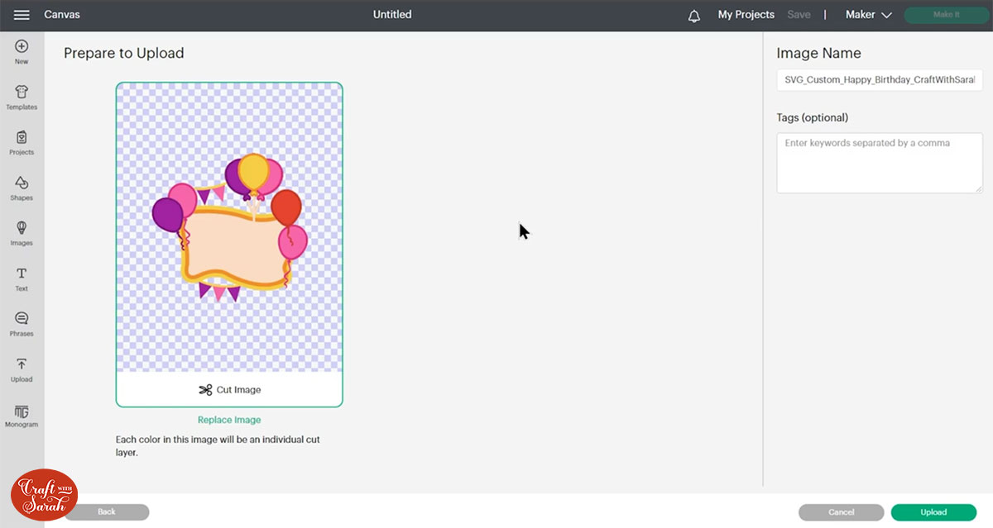Select the balloon image Cut Image preview
This screenshot has height=528, width=993.
tap(229, 231)
